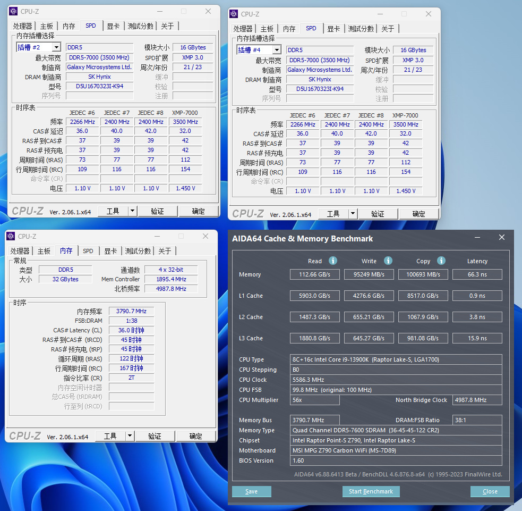Expand the 工具 arrow in the slot #4 window

pos(353,214)
